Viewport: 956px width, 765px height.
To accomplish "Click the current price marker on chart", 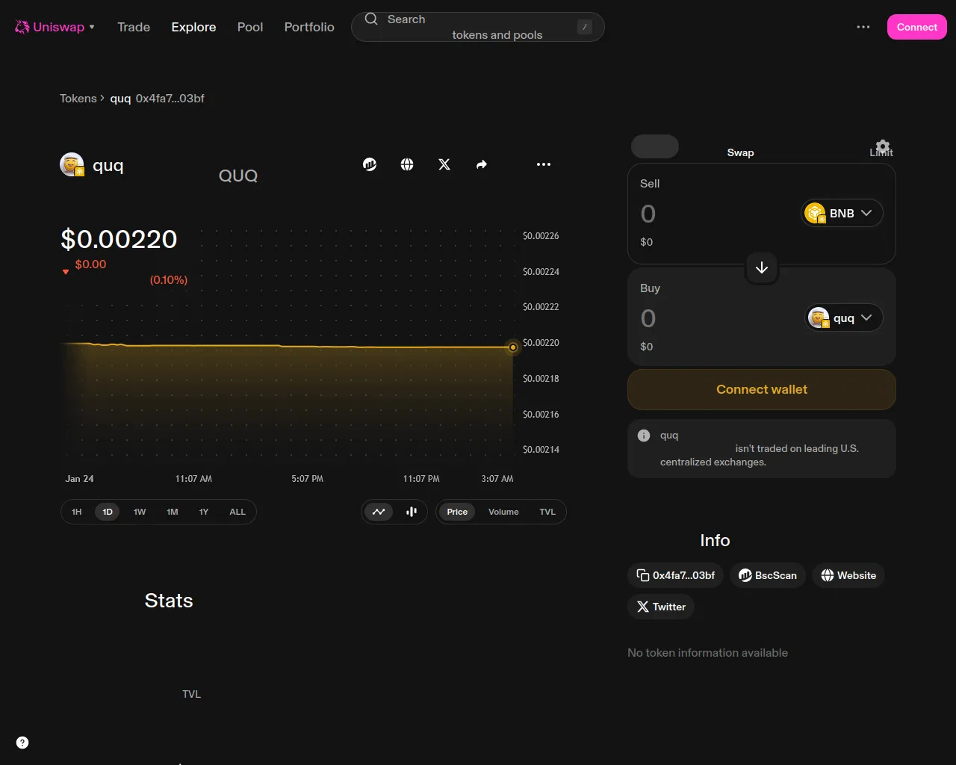I will 513,347.
